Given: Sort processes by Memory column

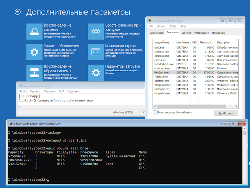Looking at the screenshot, I should click(207, 42).
